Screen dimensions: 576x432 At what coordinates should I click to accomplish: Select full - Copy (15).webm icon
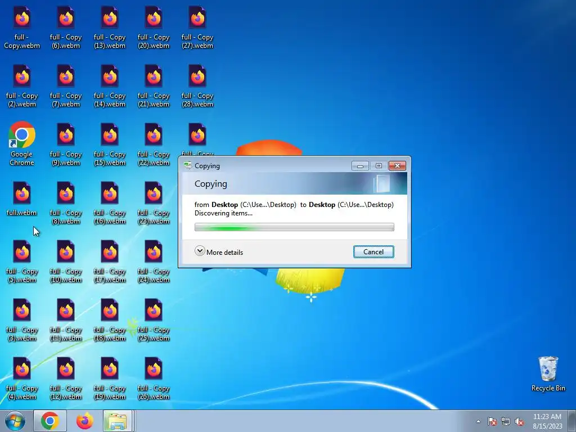point(110,145)
